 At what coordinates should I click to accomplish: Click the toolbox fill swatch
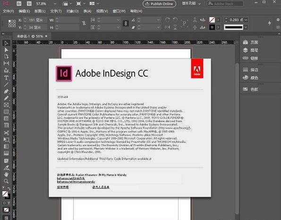point(5,194)
